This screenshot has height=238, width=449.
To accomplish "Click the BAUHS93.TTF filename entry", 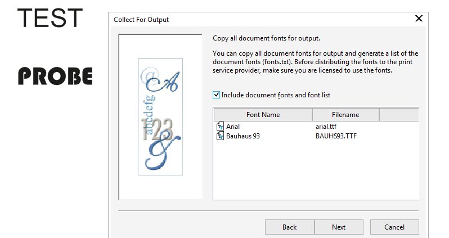I will (336, 136).
